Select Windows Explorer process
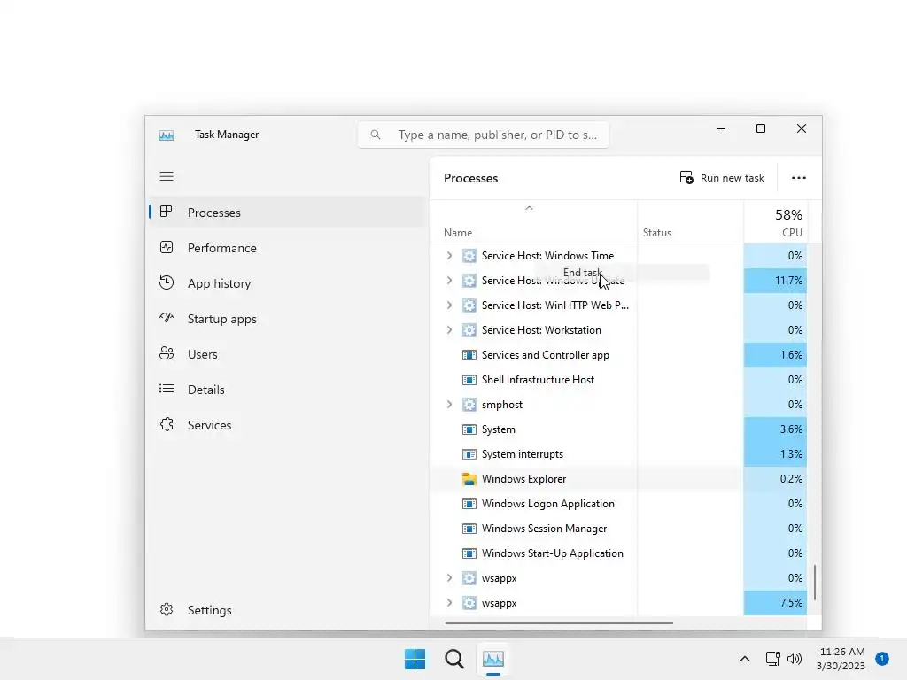Viewport: 907px width, 680px height. (618, 479)
